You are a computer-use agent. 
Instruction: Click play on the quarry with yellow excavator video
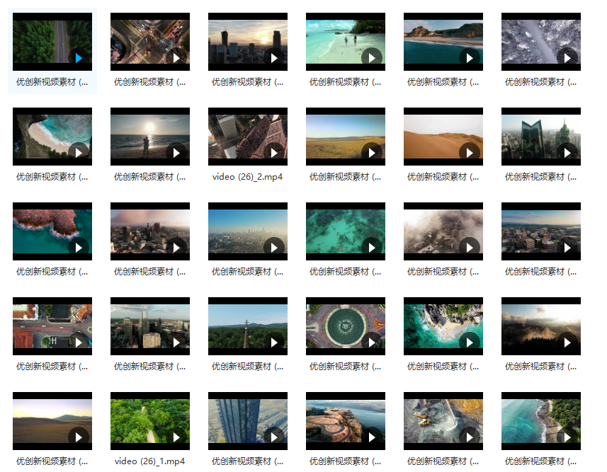tap(469, 437)
